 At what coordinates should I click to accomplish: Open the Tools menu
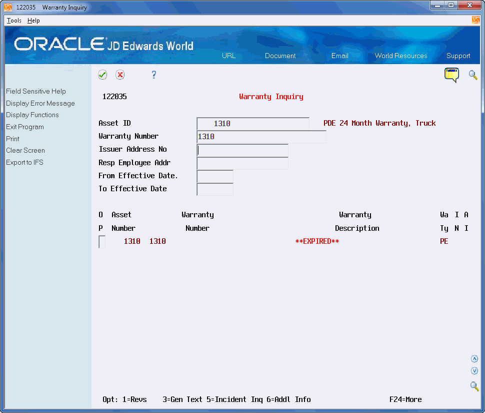point(14,21)
